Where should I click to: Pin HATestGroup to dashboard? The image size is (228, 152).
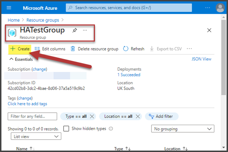coord(75,30)
